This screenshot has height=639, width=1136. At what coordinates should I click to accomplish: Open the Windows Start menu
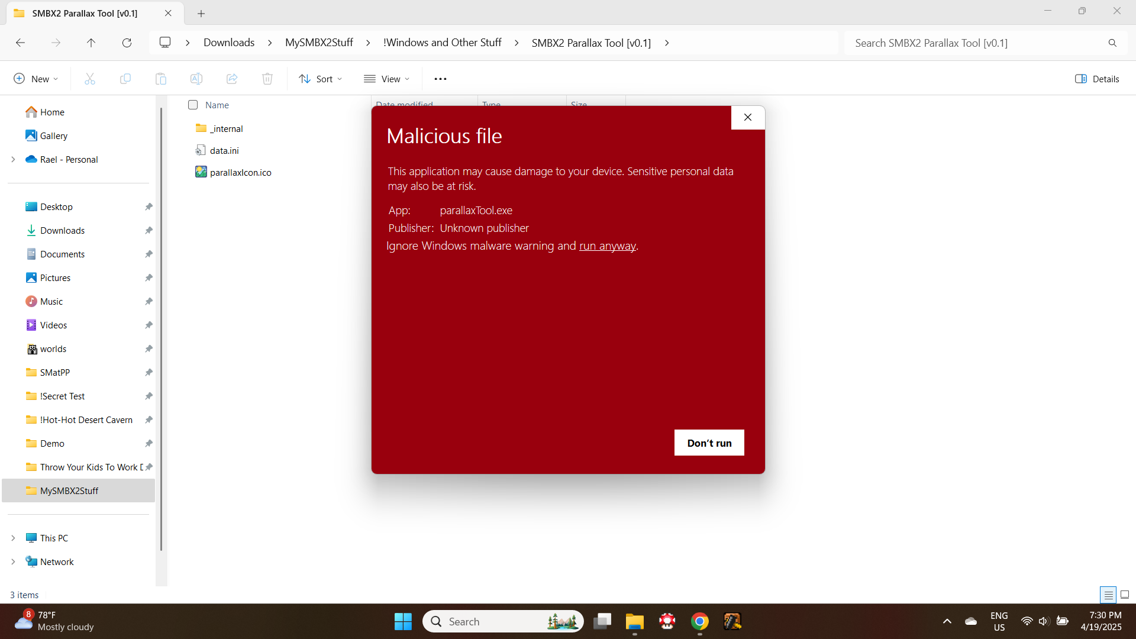click(403, 621)
